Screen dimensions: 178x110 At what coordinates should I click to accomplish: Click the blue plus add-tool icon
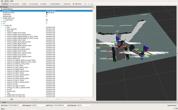pyautogui.click(x=85, y=4)
